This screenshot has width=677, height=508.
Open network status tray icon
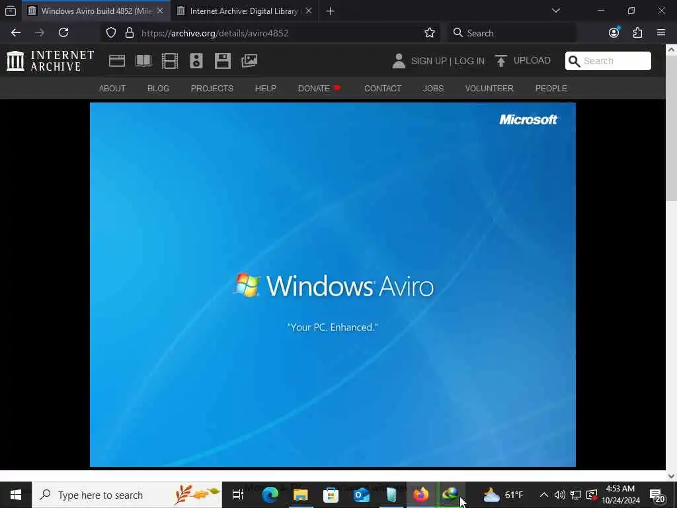[576, 495]
